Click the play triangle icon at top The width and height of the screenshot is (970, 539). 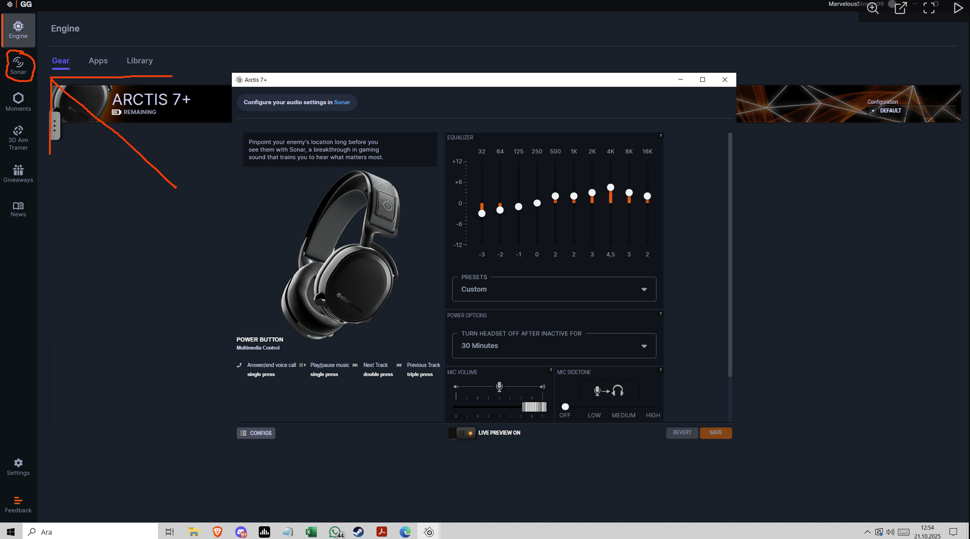[x=958, y=8]
